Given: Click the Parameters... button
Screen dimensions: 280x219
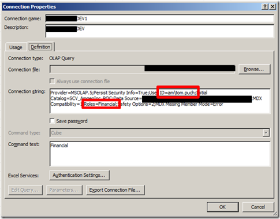Looking at the screenshot, I should point(64,190).
